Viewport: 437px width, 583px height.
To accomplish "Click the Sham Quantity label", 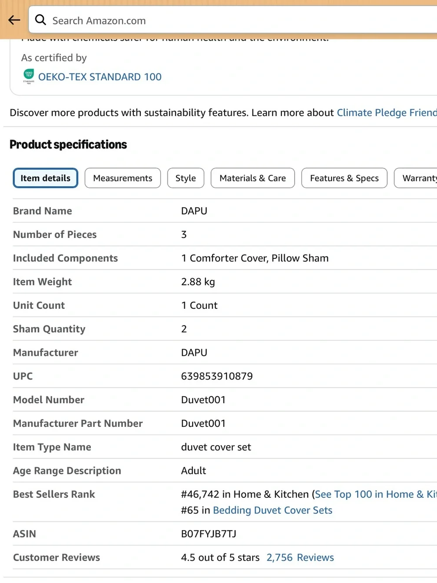I will [49, 329].
